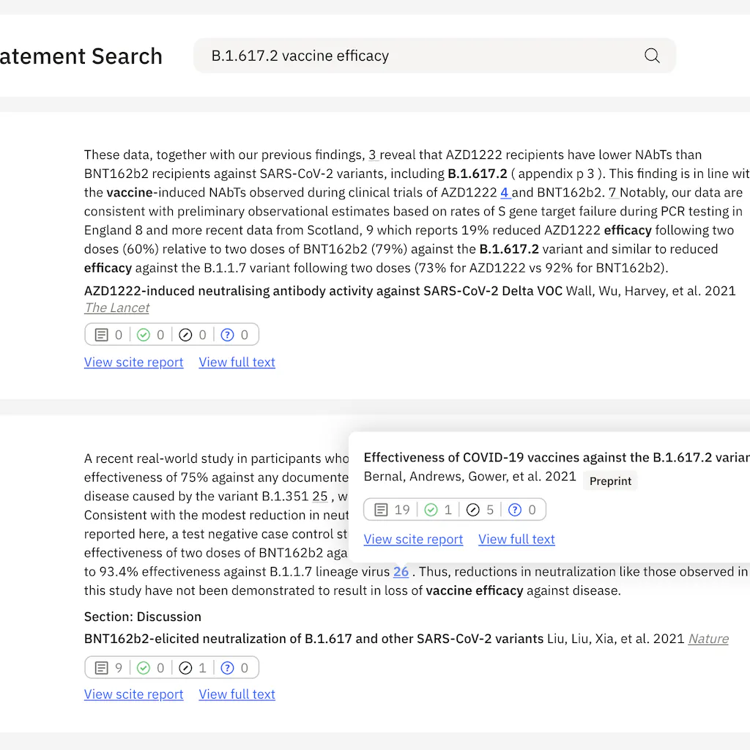
Task: Click the B.1.617.2 vaccine efficacy search field
Action: pos(417,56)
